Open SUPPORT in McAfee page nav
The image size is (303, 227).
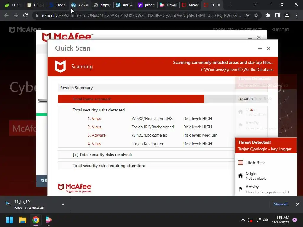(x=281, y=30)
